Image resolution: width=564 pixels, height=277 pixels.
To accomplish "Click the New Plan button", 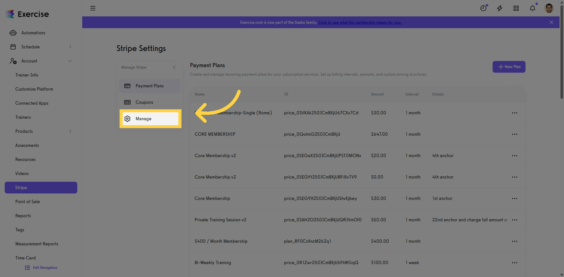I will pyautogui.click(x=509, y=66).
